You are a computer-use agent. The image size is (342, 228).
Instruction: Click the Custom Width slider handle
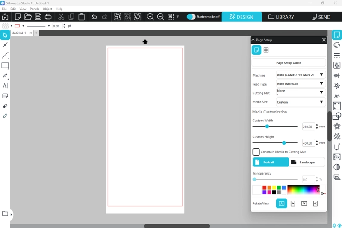point(267,127)
